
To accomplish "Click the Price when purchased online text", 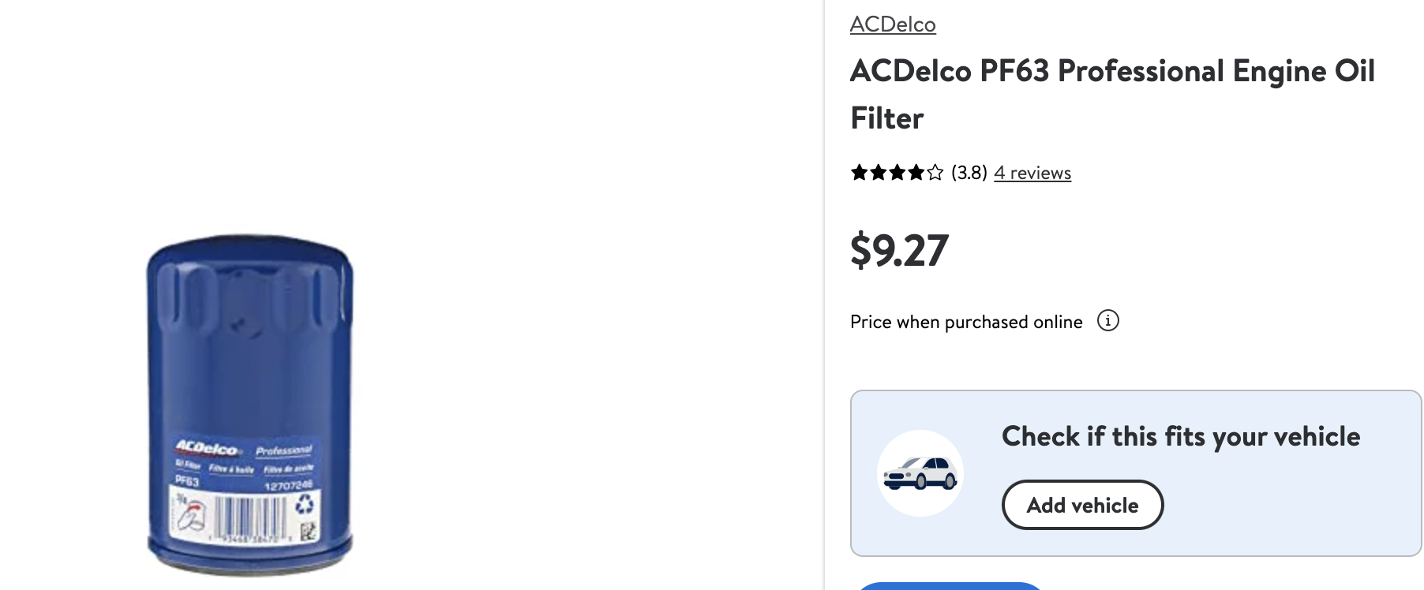I will pos(966,322).
